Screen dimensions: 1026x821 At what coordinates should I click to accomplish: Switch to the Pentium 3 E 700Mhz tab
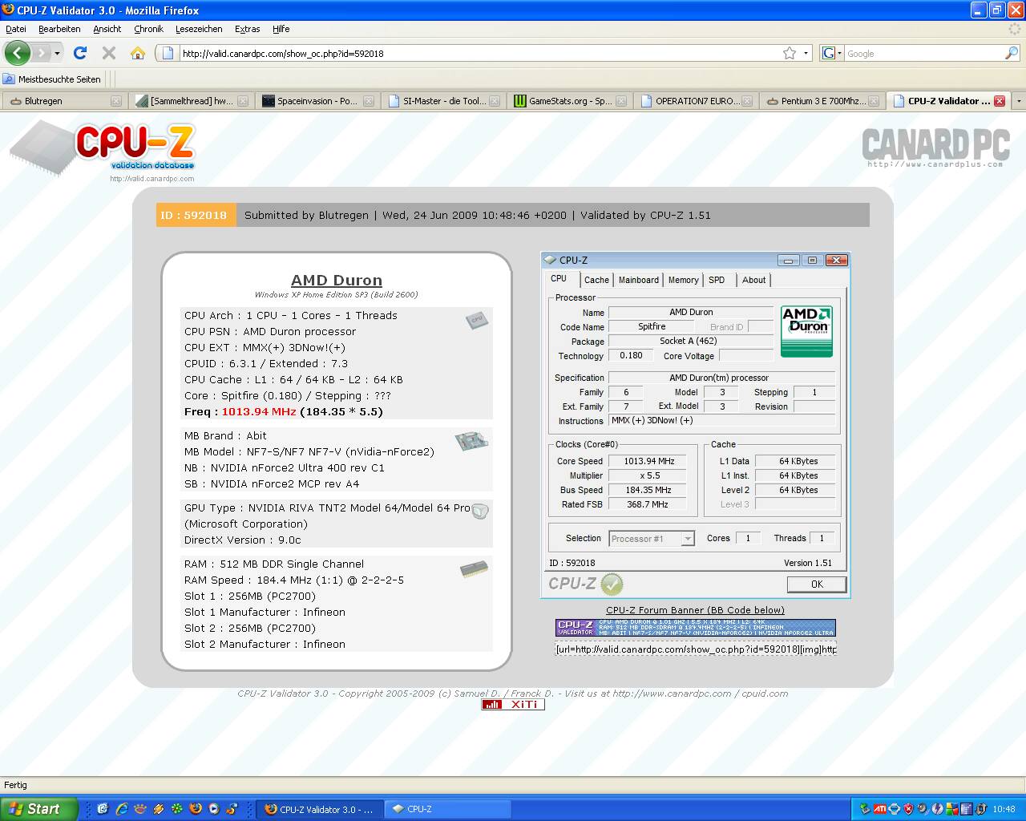point(822,101)
